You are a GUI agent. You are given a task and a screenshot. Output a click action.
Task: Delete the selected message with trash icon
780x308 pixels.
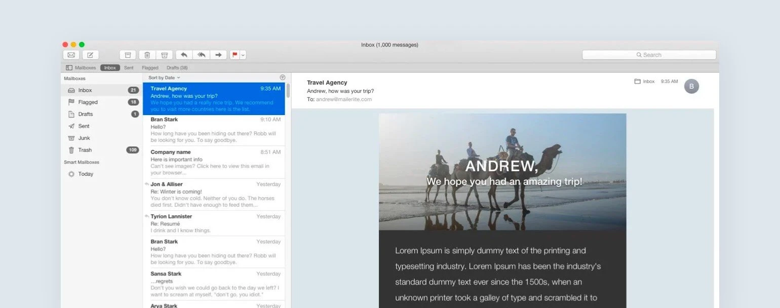147,55
